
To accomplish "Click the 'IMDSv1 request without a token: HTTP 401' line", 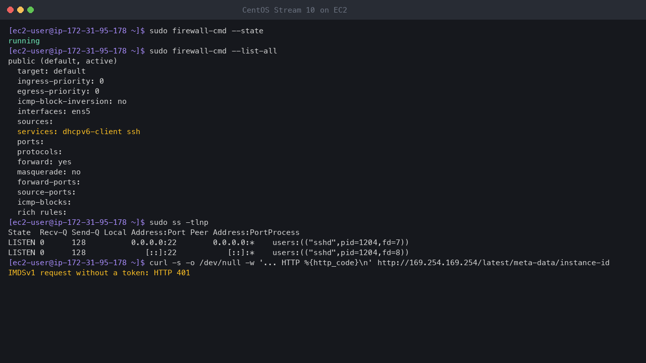I will pyautogui.click(x=99, y=273).
